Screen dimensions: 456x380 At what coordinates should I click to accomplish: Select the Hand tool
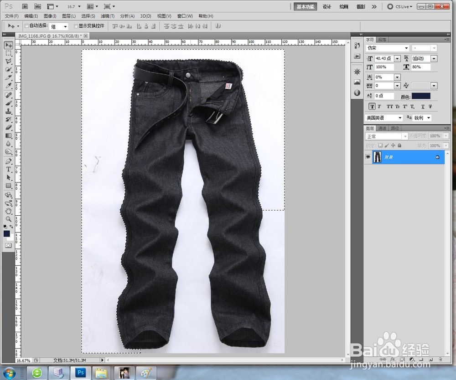(x=8, y=211)
